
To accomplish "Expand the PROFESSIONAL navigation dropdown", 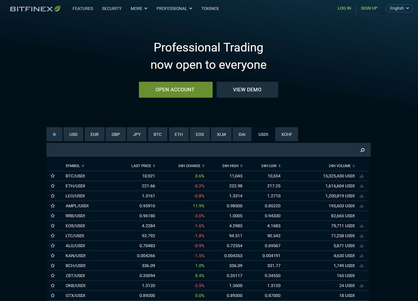I will coord(174,8).
